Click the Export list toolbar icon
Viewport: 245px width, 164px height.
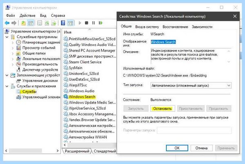[54, 23]
